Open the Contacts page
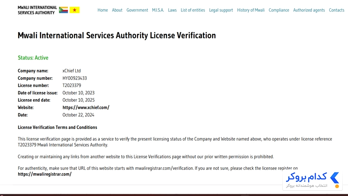The height and width of the screenshot is (196, 348). 336,10
